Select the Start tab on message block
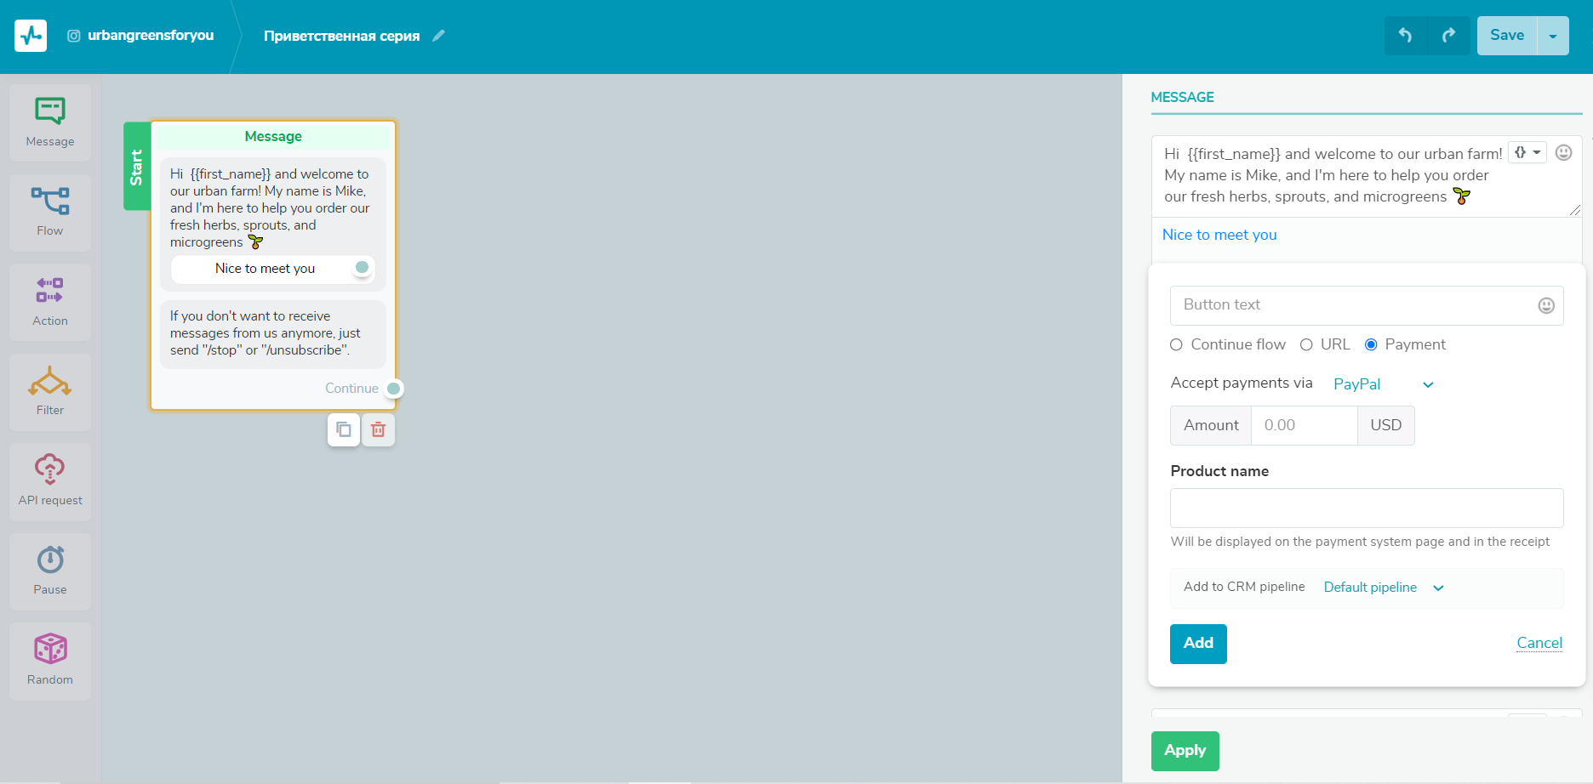1593x784 pixels. (137, 167)
